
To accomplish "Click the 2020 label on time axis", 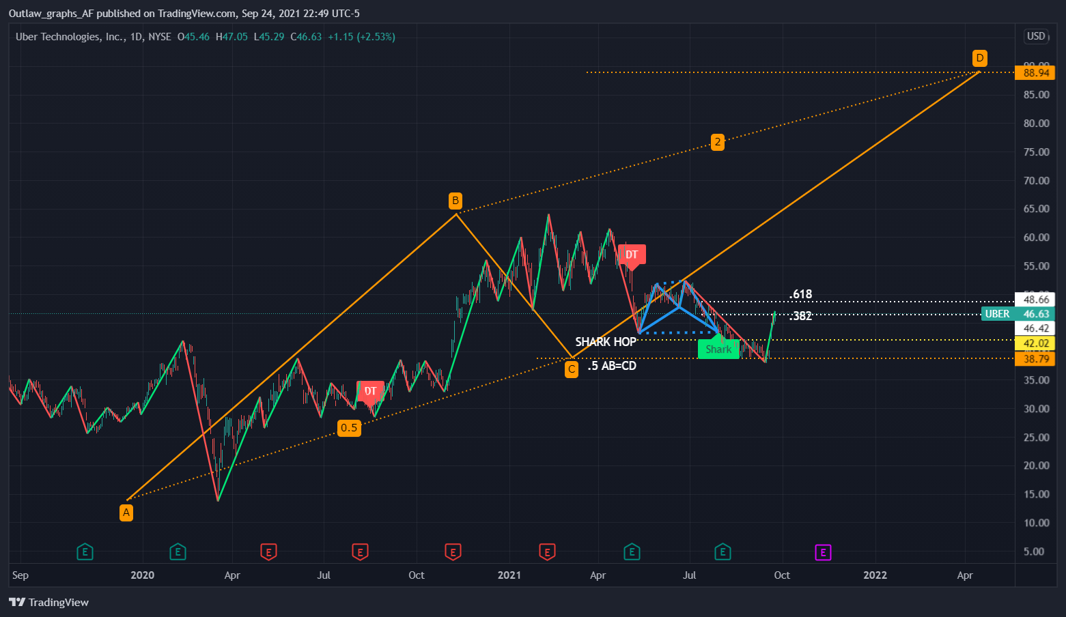I will [x=142, y=575].
